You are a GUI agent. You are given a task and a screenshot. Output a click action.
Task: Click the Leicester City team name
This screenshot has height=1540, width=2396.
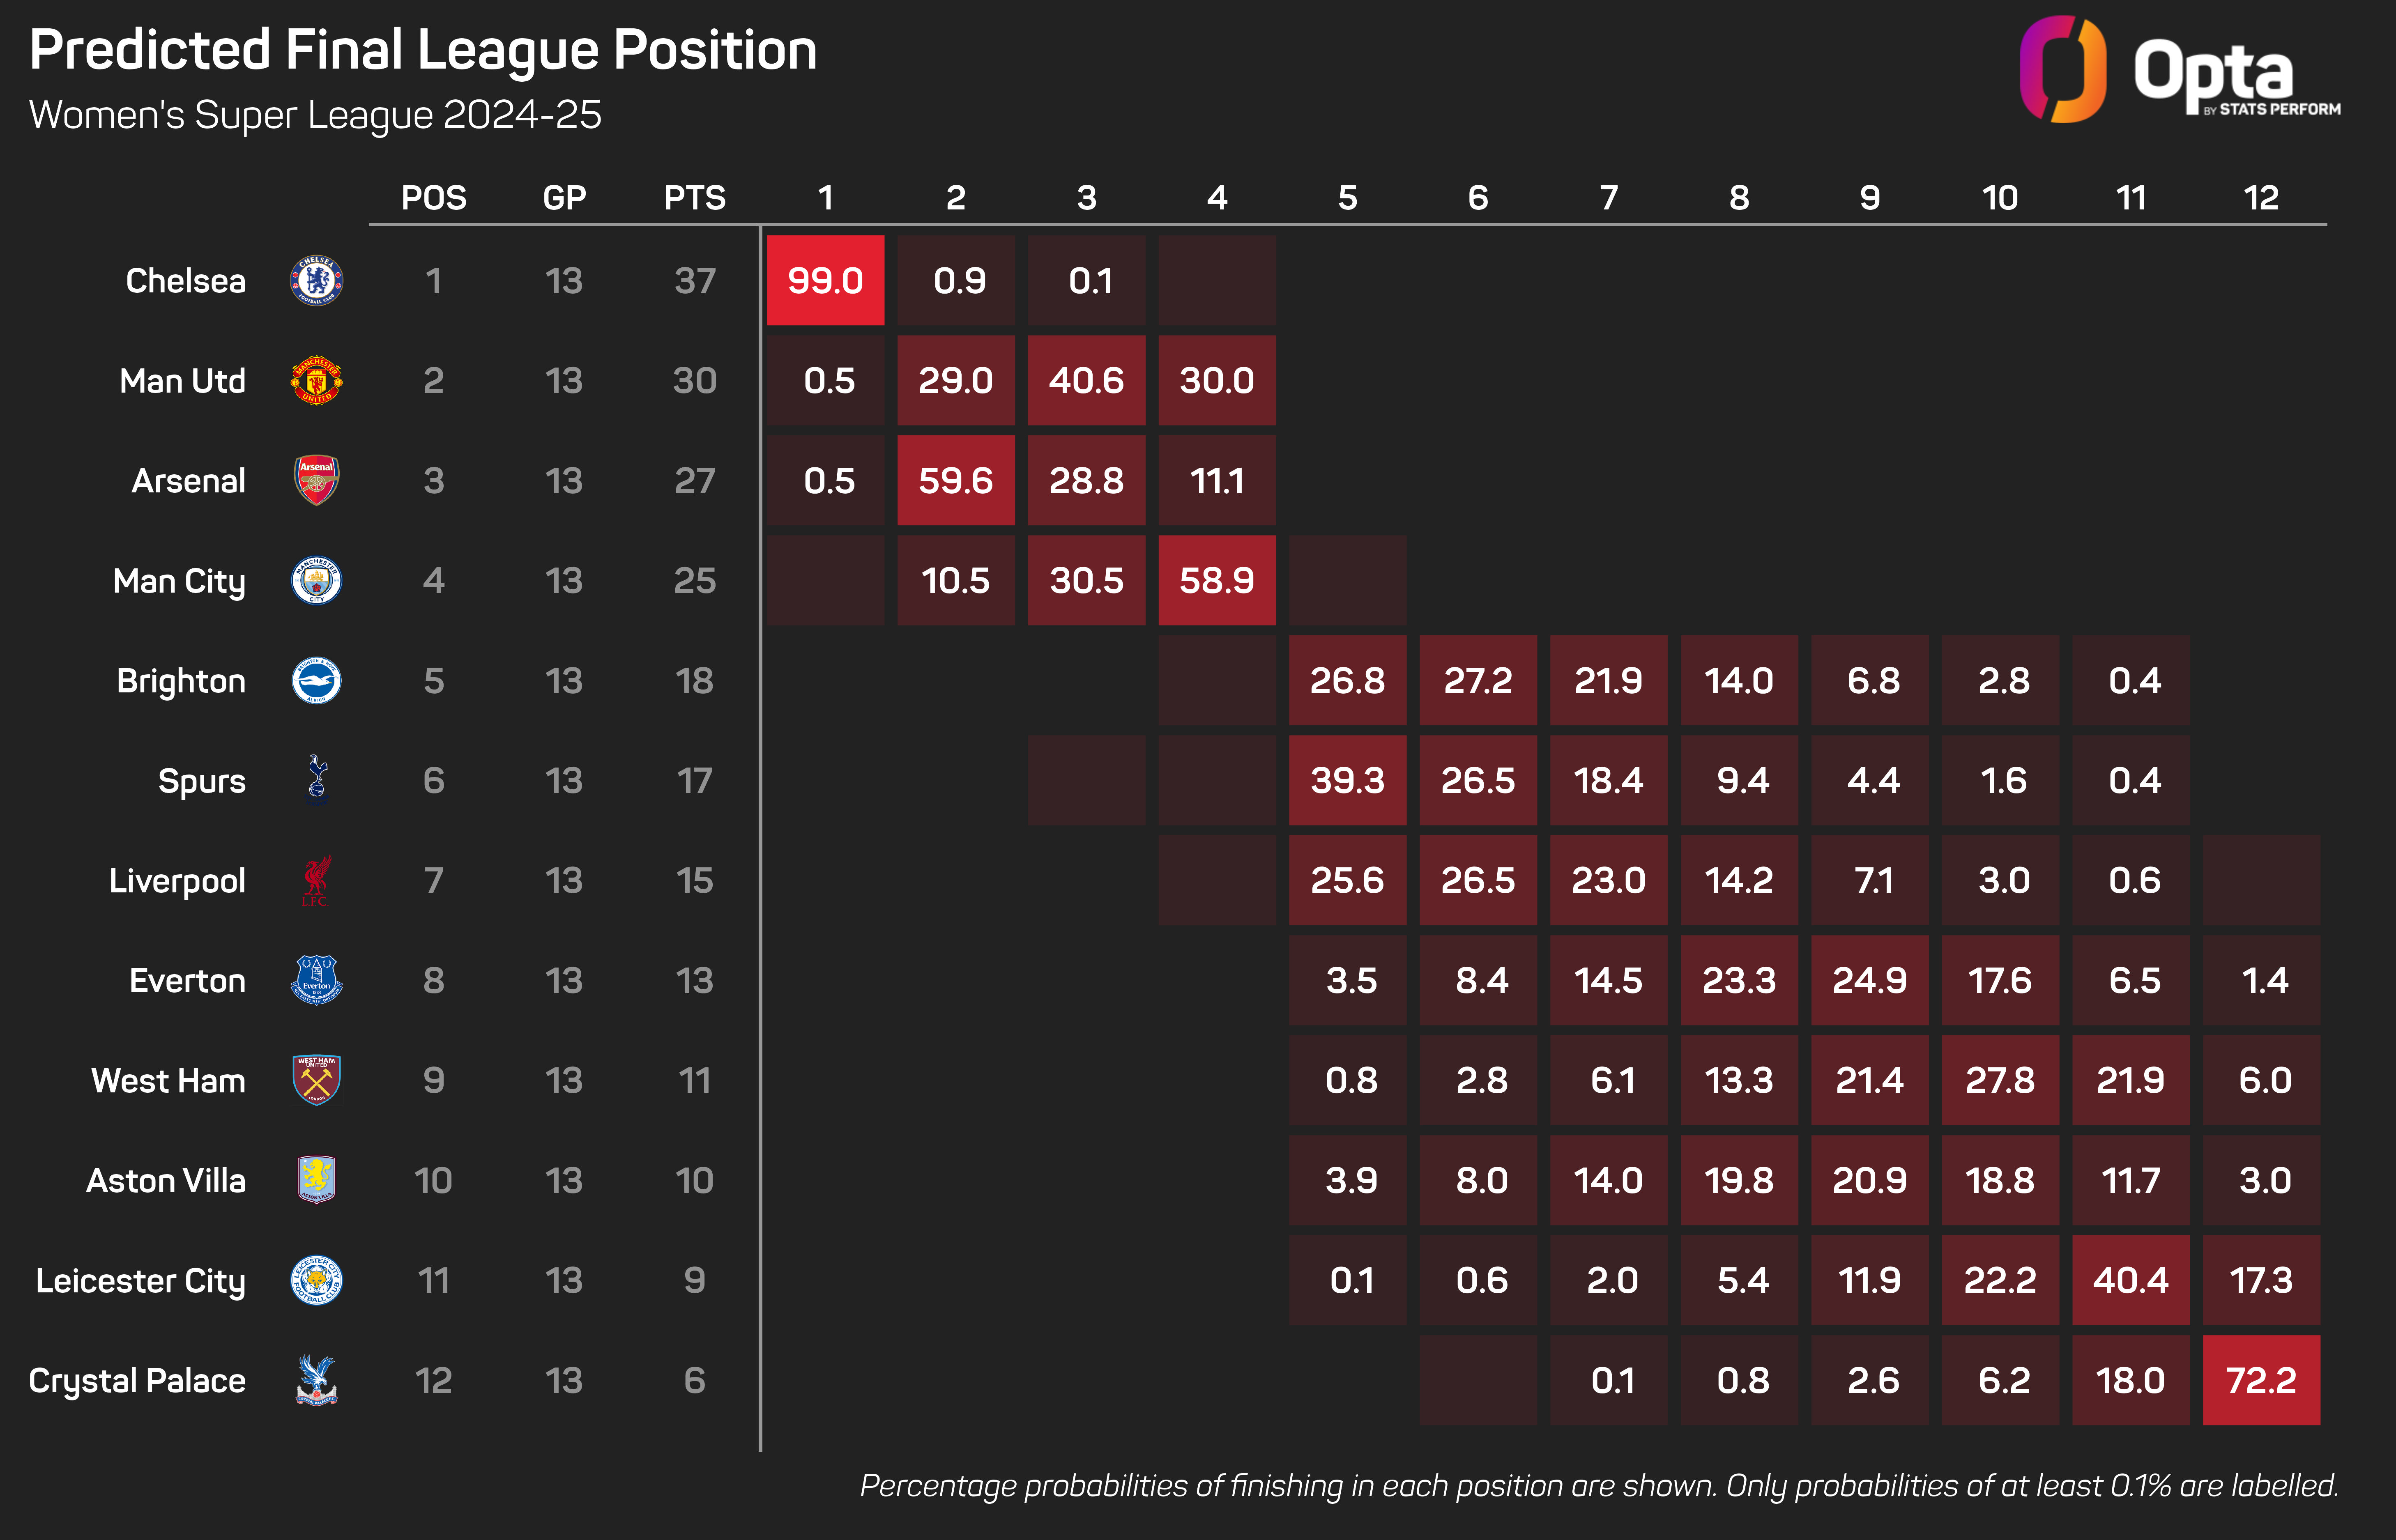pyautogui.click(x=140, y=1281)
